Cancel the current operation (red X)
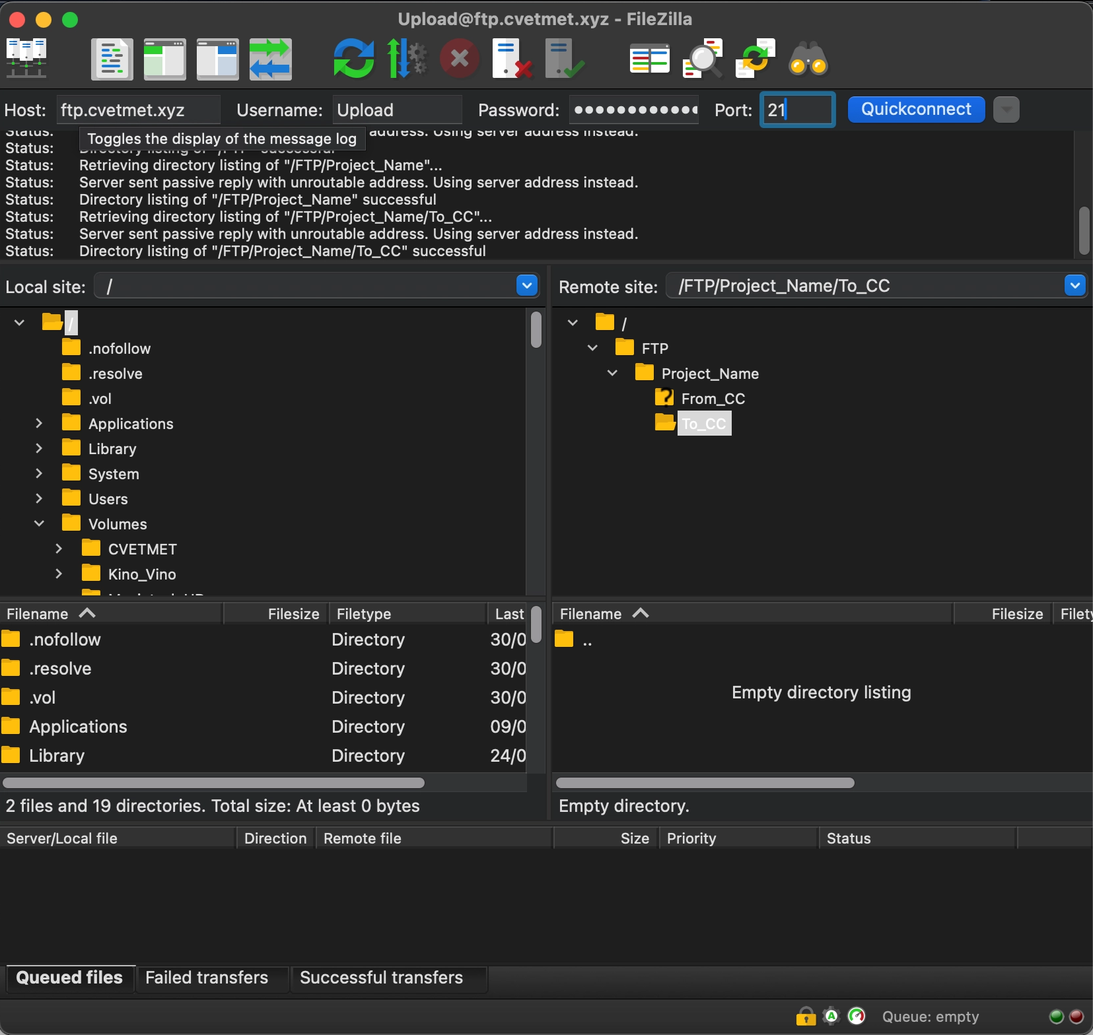Screen dimensions: 1093x1035 (x=460, y=59)
